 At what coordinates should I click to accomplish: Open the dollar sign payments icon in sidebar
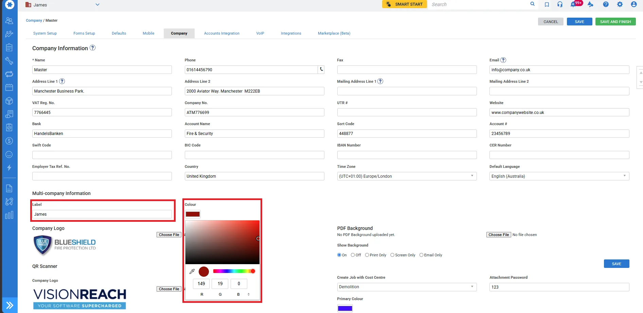(x=9, y=141)
